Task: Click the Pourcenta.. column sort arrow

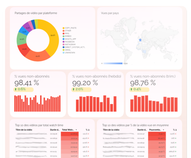Action: pyautogui.click(x=164, y=130)
